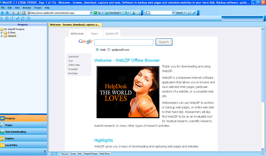The height and width of the screenshot is (156, 266).
Task: Switch to the Source view tab
Action: 73,154
